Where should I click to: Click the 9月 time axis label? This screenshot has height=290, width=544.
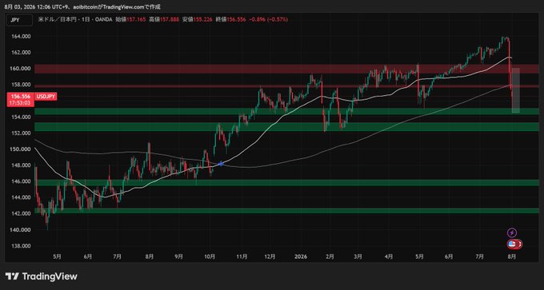[x=178, y=256]
